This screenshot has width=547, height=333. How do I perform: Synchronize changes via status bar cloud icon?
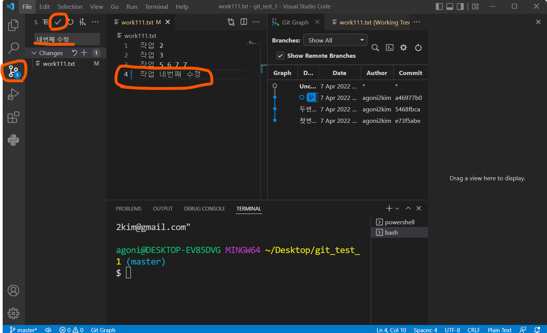[48, 330]
